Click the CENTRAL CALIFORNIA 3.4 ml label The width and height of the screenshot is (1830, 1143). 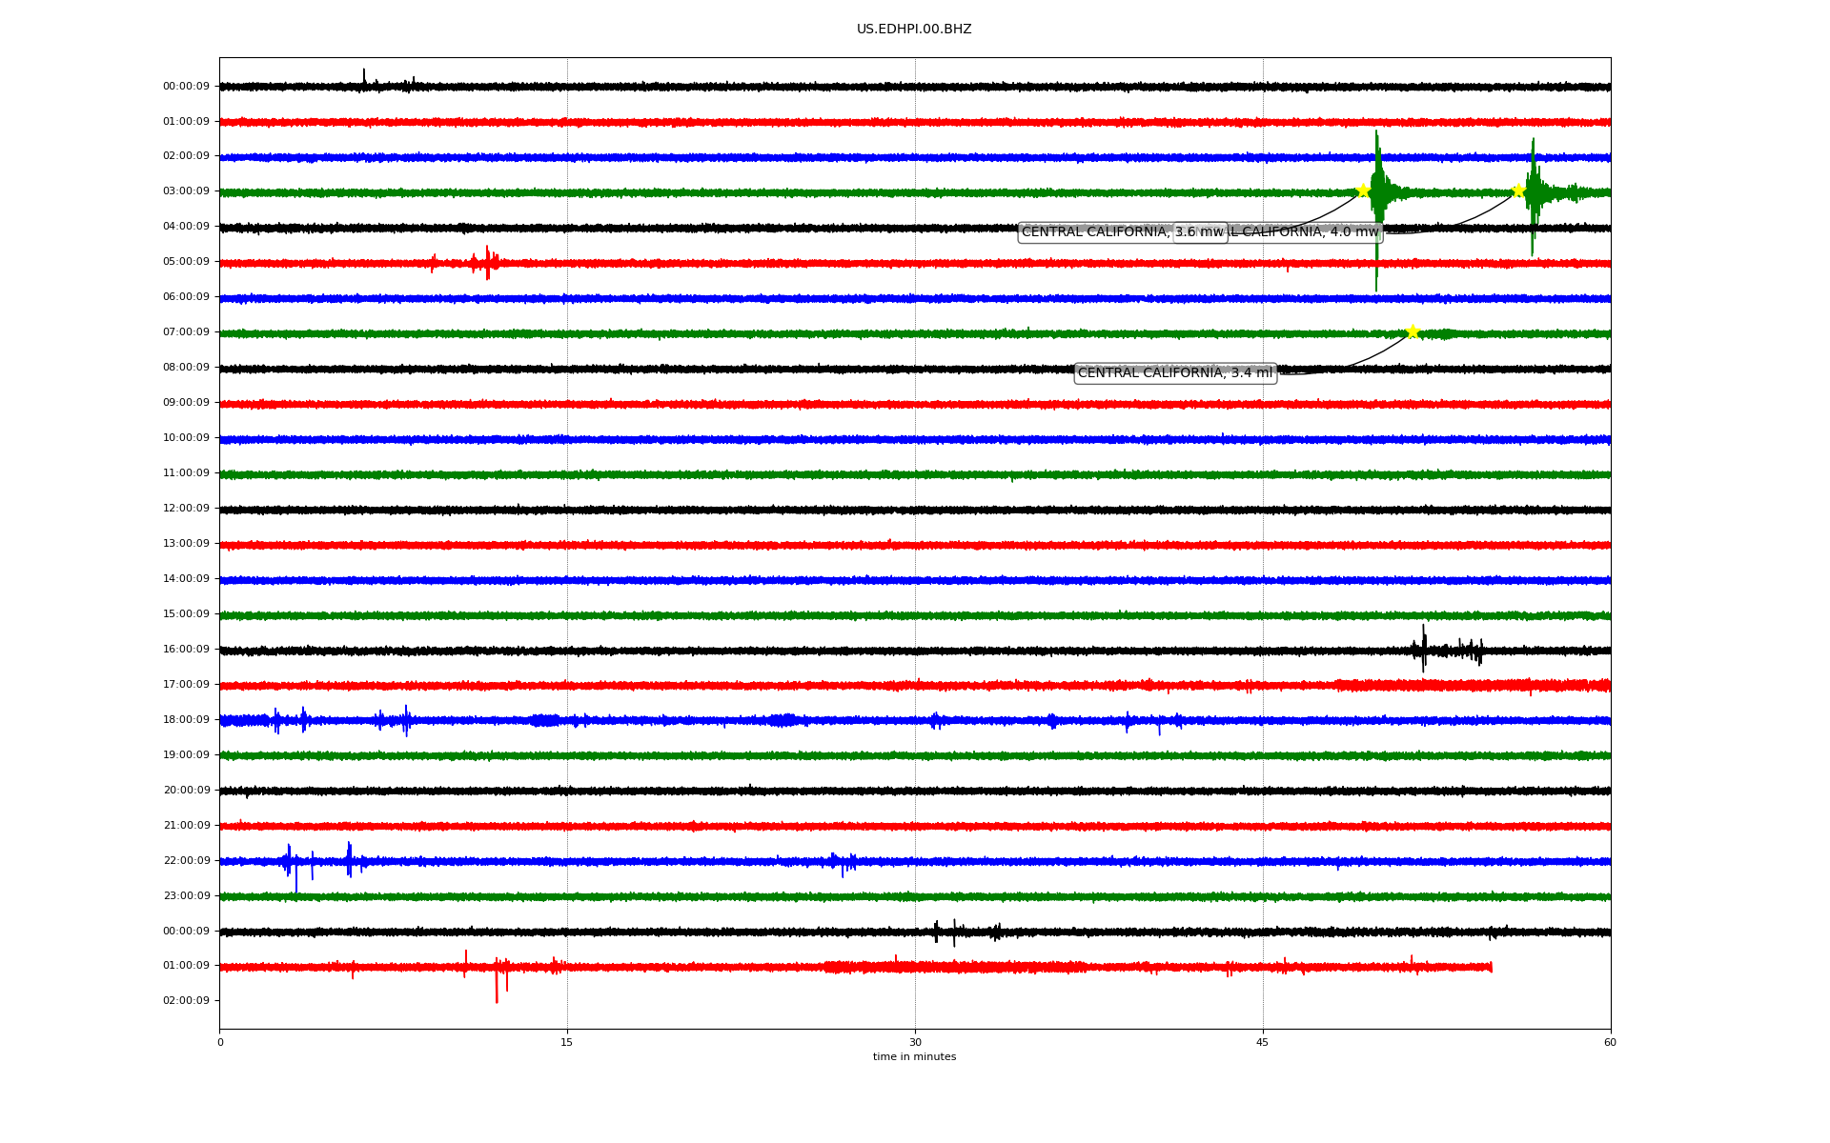coord(1174,372)
